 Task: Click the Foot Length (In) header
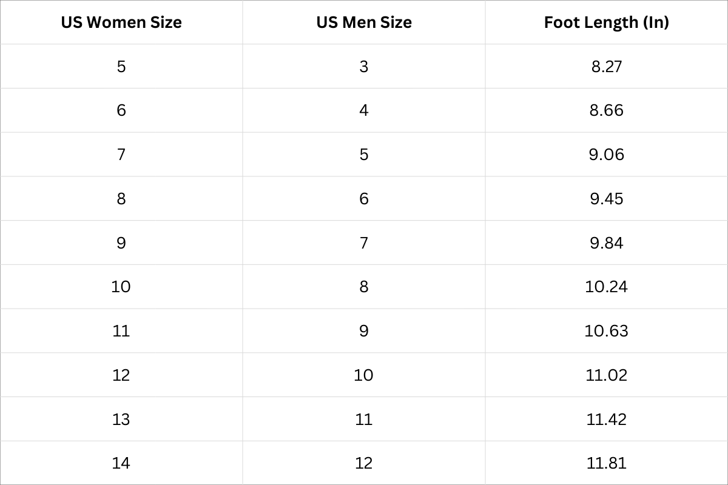click(x=607, y=23)
